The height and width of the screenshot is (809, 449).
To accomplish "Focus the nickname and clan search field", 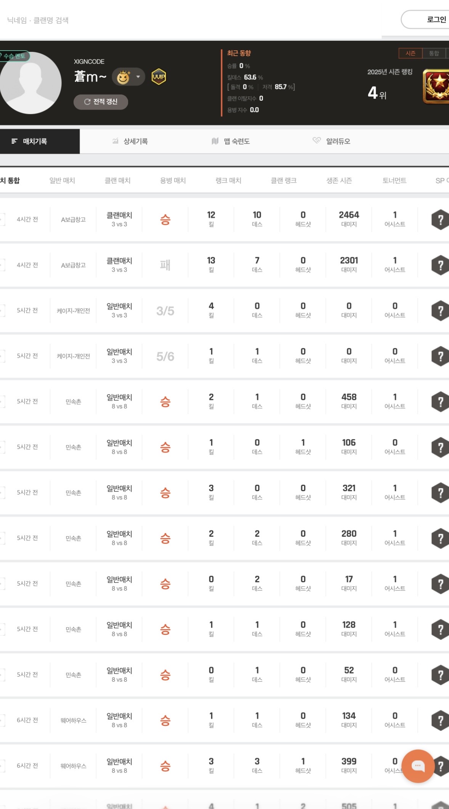I will [x=114, y=20].
